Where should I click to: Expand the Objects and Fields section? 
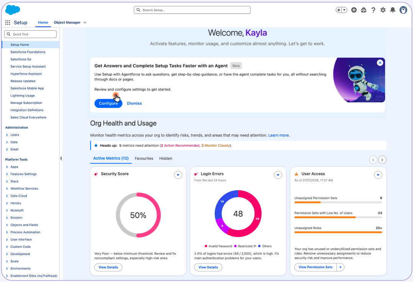(x=7, y=225)
